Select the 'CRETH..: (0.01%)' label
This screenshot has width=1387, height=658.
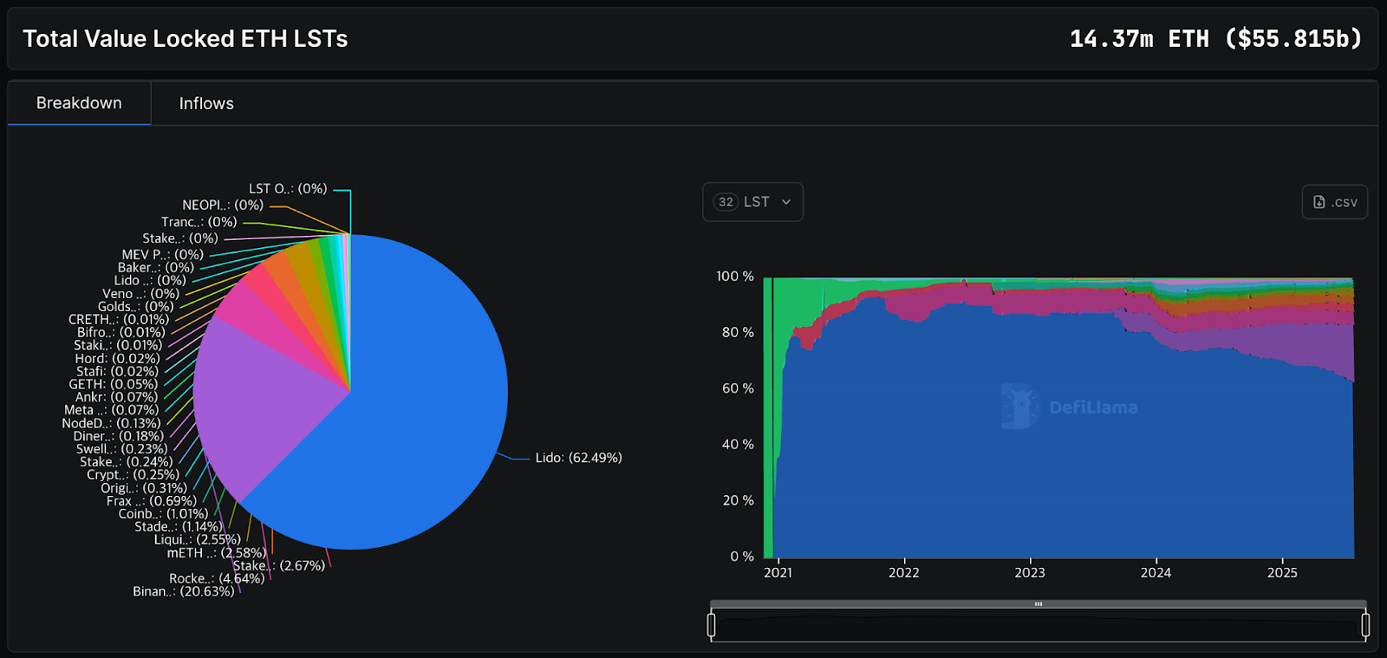119,319
